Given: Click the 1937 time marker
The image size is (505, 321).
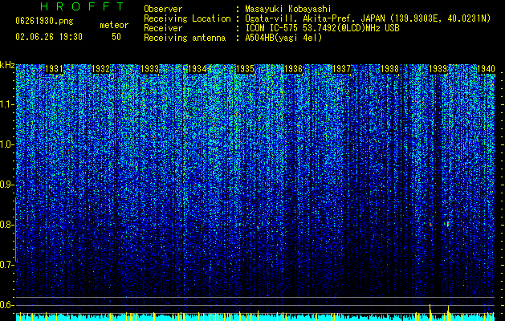Looking at the screenshot, I should pyautogui.click(x=341, y=69).
